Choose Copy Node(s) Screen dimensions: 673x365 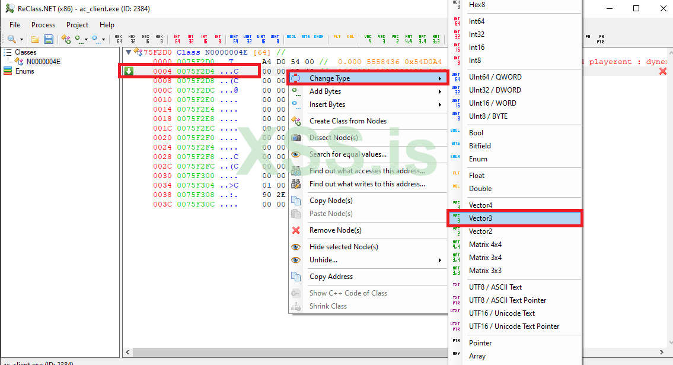pos(368,201)
